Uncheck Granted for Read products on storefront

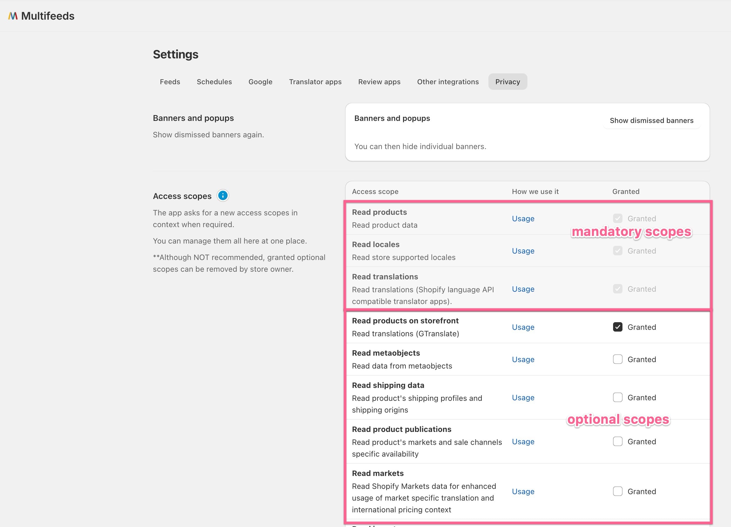pyautogui.click(x=617, y=327)
